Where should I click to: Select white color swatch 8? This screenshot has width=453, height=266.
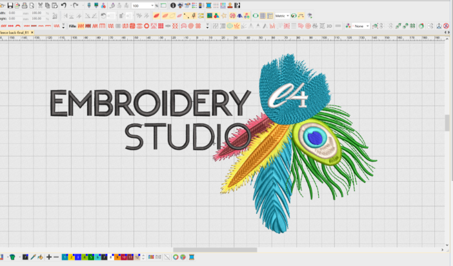pos(111,257)
